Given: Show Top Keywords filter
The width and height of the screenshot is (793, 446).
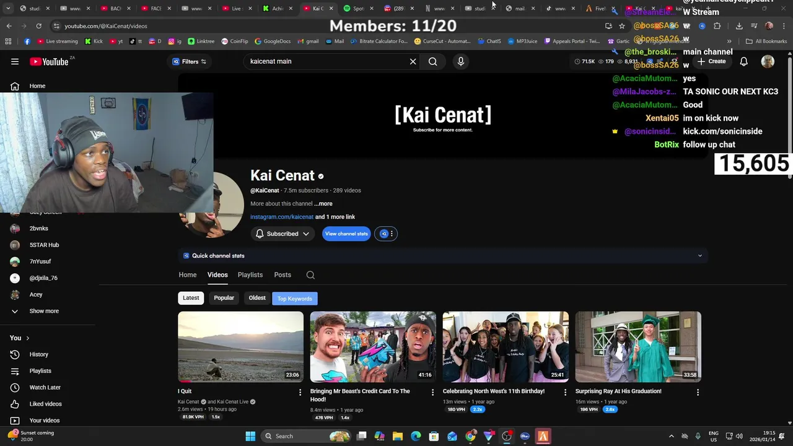Looking at the screenshot, I should tap(295, 299).
